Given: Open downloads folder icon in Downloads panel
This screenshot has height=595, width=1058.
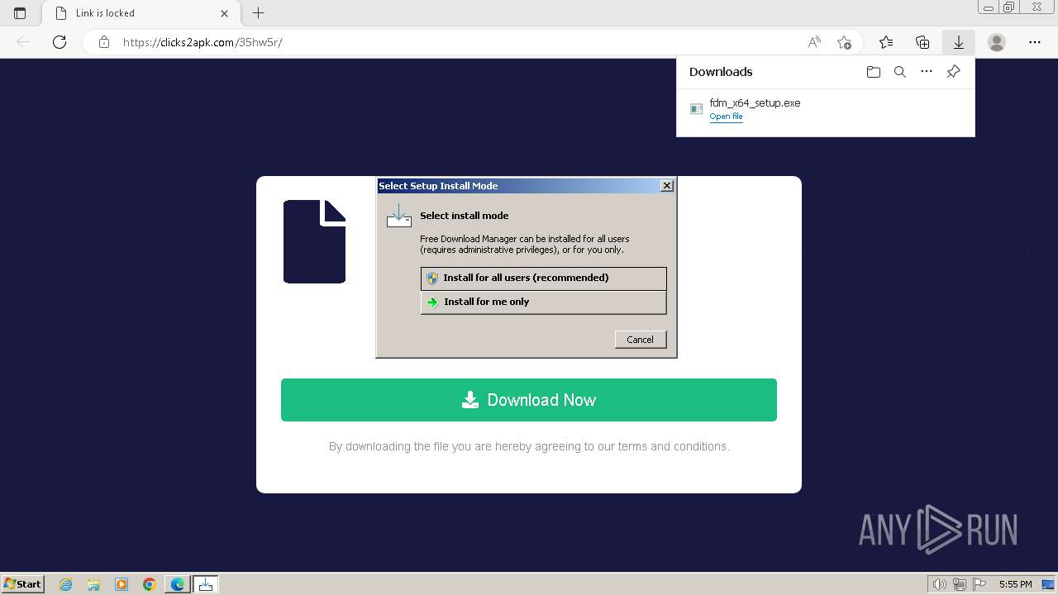Looking at the screenshot, I should tap(874, 72).
